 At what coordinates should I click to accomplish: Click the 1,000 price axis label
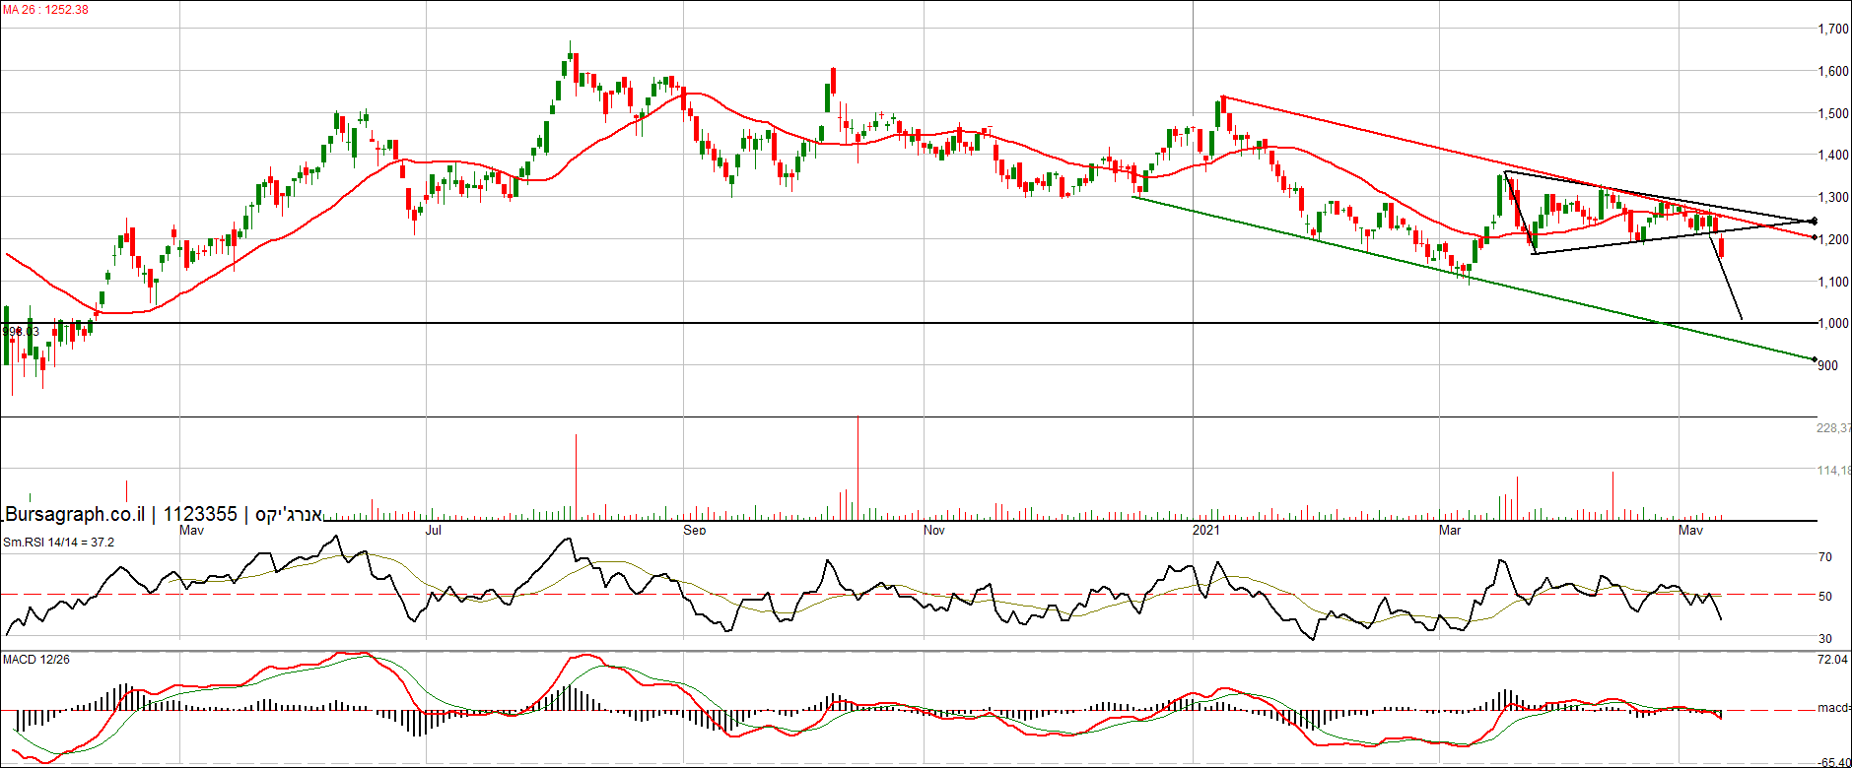(x=1833, y=324)
